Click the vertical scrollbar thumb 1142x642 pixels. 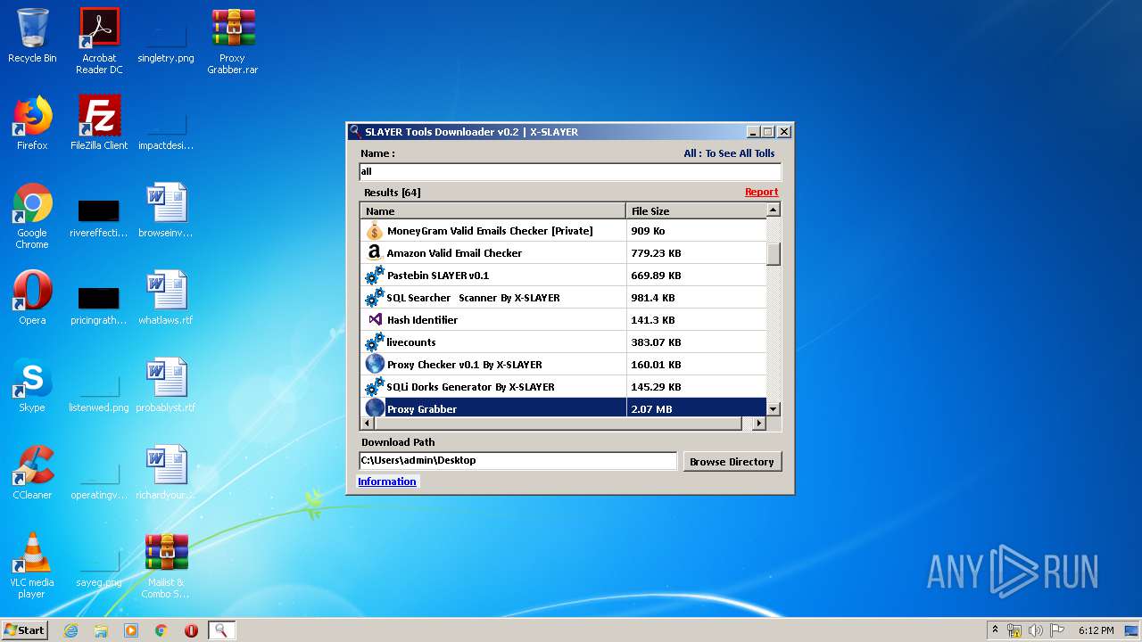(x=774, y=253)
